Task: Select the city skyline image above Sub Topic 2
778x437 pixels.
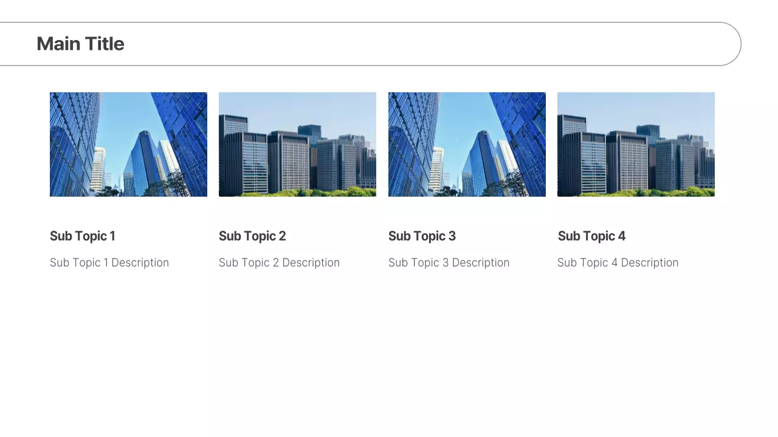Action: pyautogui.click(x=297, y=144)
